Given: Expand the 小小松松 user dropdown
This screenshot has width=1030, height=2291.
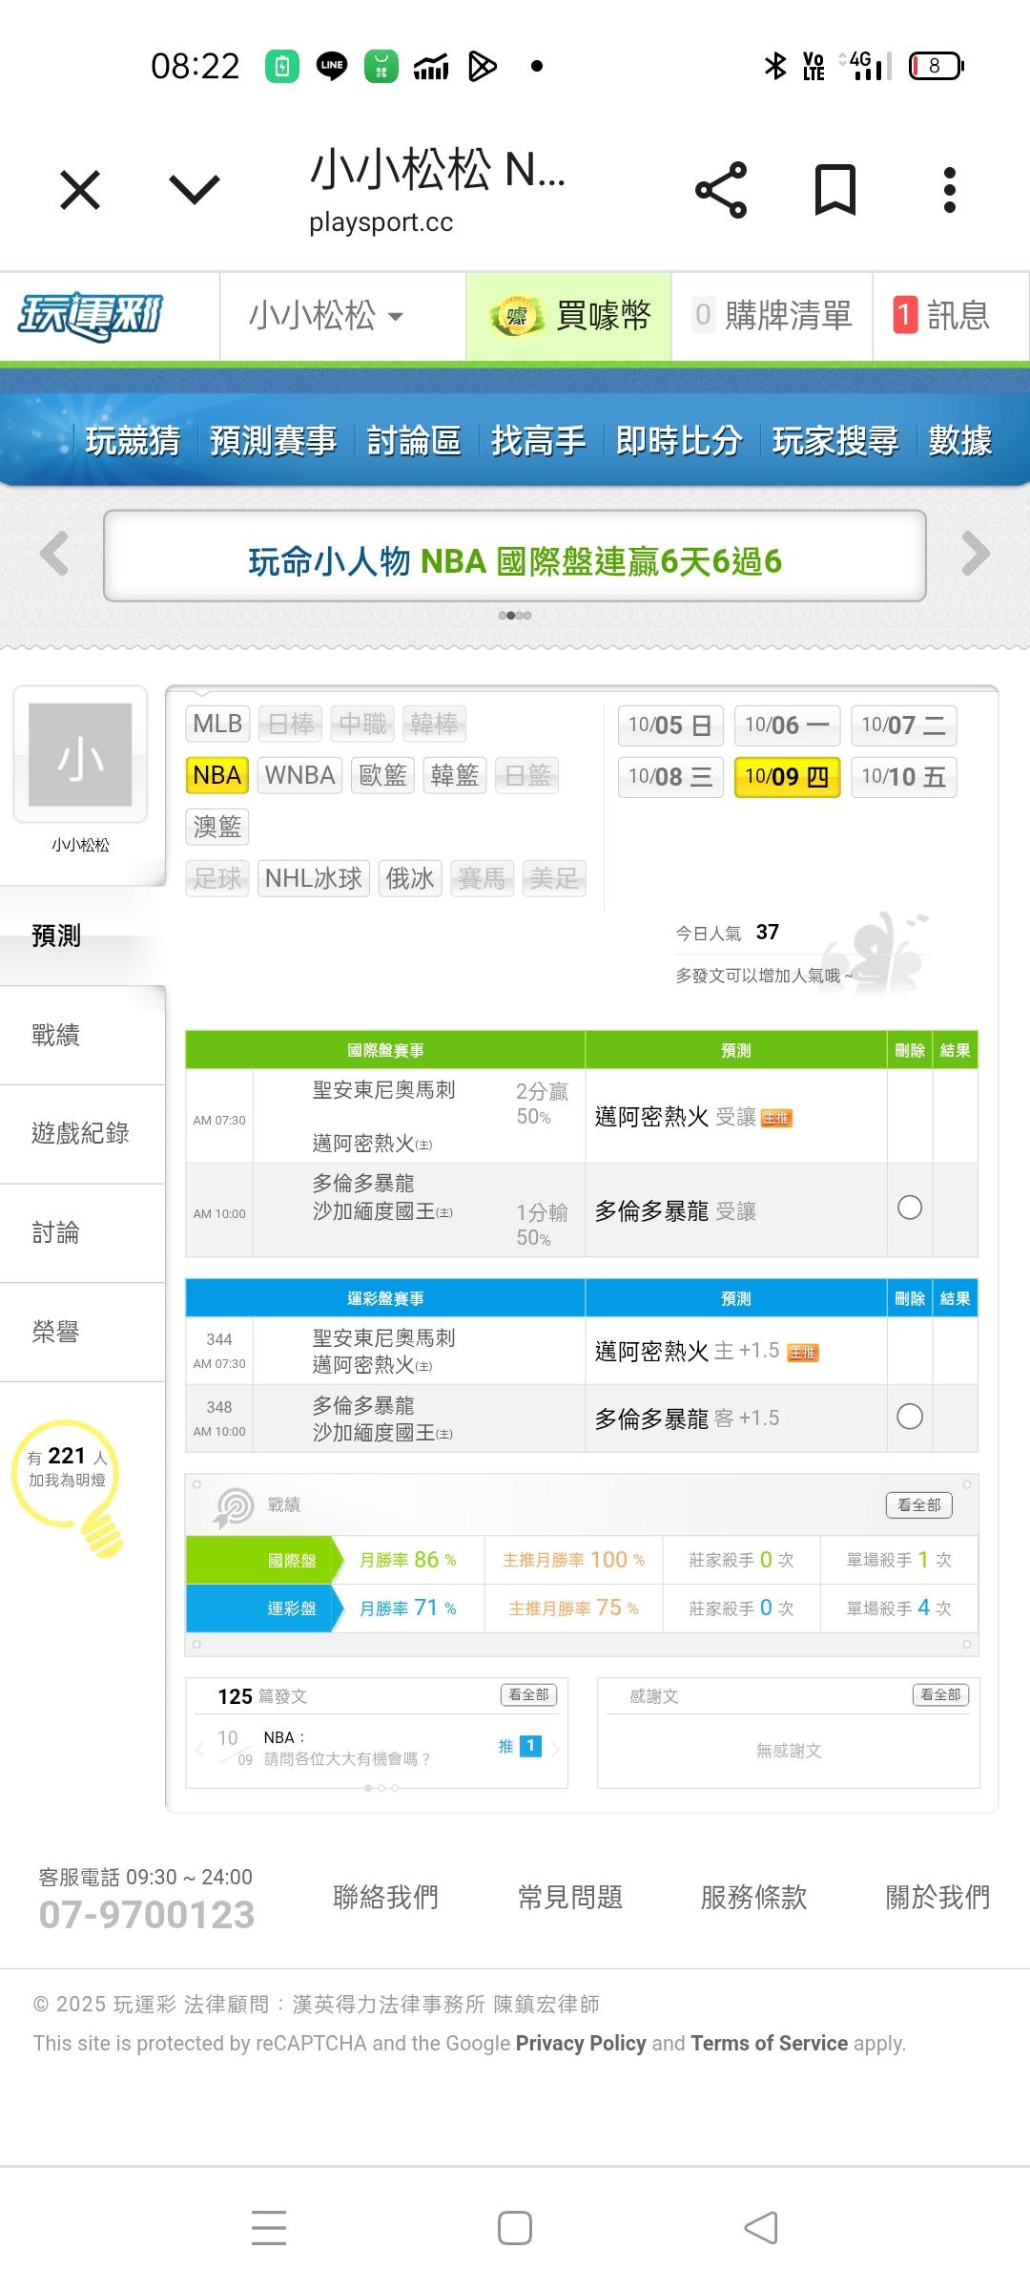Looking at the screenshot, I should [326, 316].
